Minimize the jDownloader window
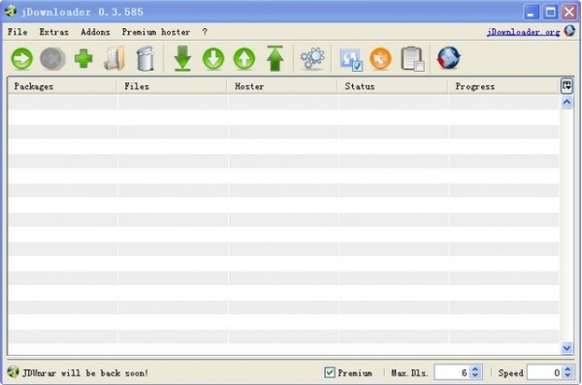582x385 pixels. coord(531,13)
